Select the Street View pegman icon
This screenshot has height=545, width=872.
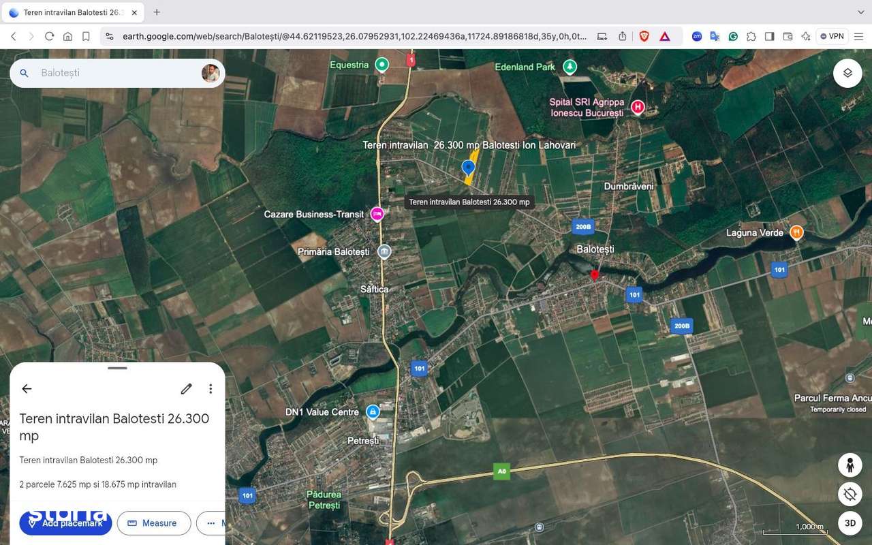850,465
